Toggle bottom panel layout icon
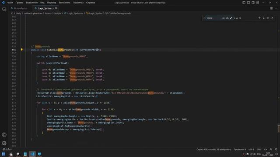 pos(248,3)
